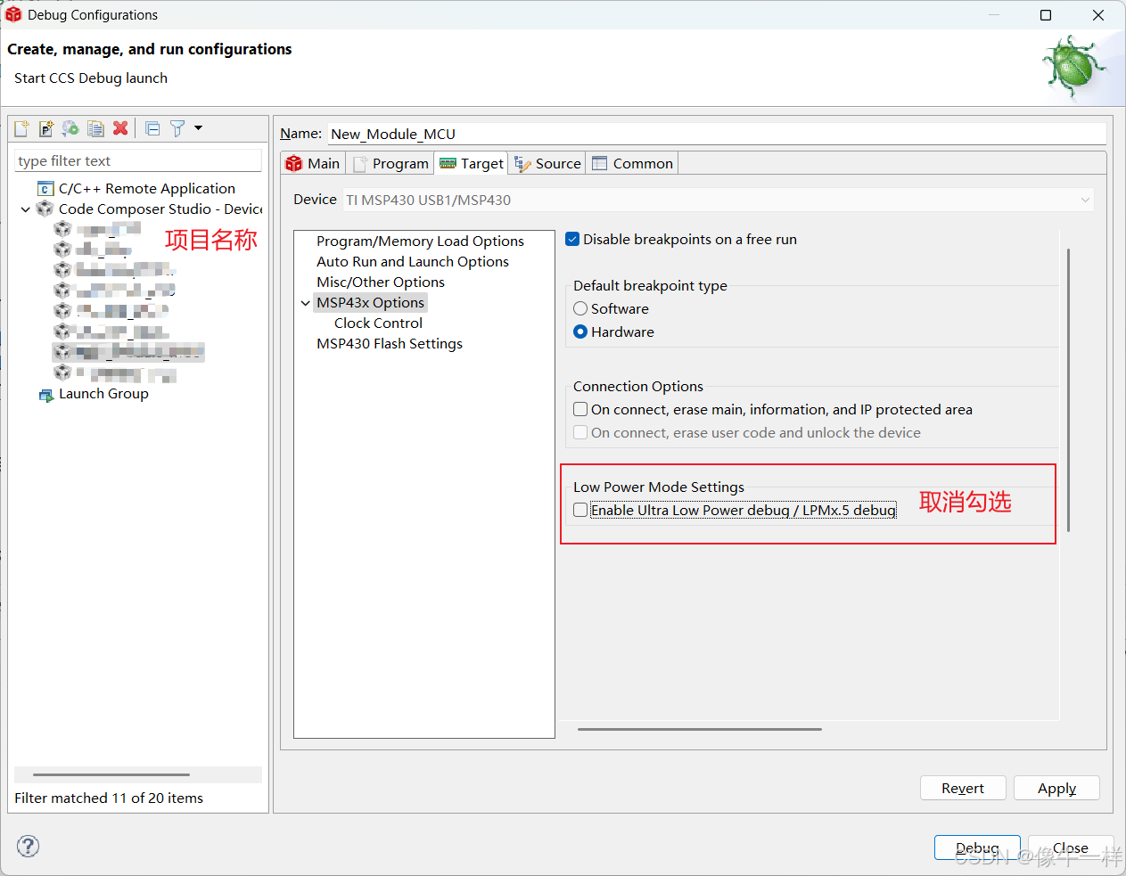This screenshot has width=1126, height=876.
Task: Toggle Enable Ultra Low Power debug checkbox
Action: [580, 510]
